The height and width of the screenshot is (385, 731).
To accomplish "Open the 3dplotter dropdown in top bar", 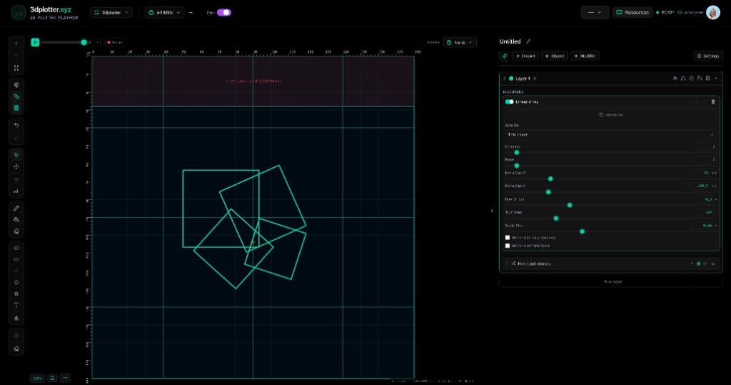I will click(111, 13).
